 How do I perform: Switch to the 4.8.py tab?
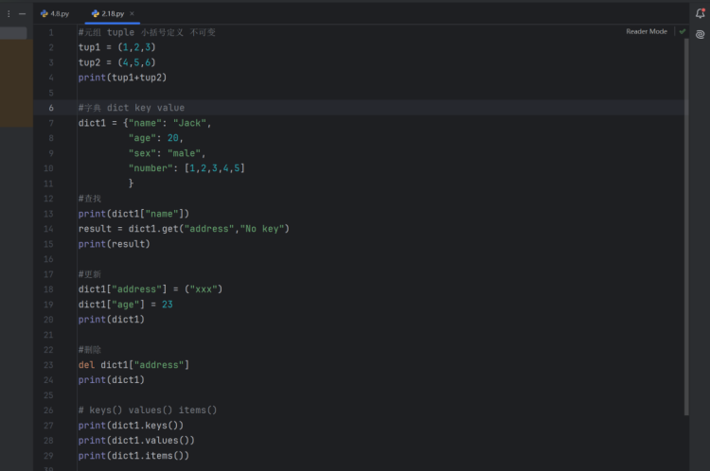pos(59,14)
